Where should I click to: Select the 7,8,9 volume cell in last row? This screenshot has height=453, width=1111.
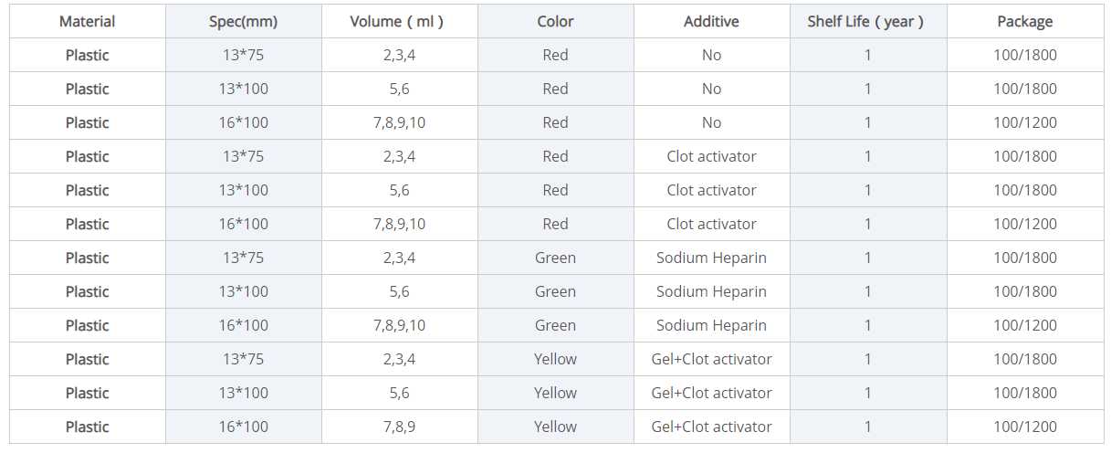pos(399,427)
